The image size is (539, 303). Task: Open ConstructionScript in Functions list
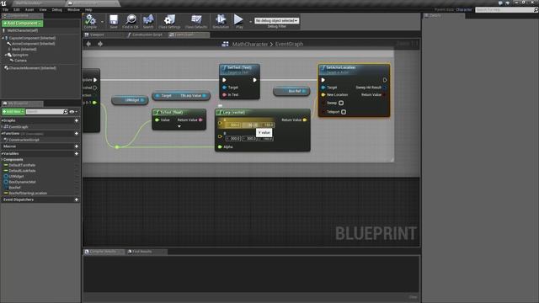(24, 140)
